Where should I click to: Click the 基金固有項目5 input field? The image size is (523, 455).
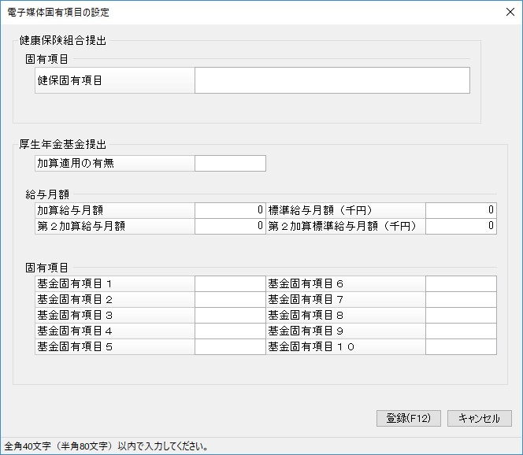tap(230, 346)
